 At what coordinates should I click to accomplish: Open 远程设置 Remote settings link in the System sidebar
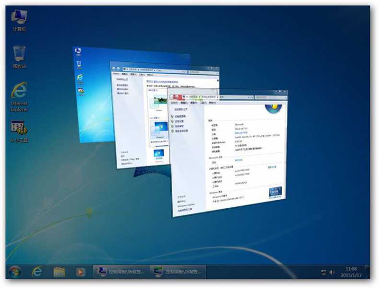point(179,121)
